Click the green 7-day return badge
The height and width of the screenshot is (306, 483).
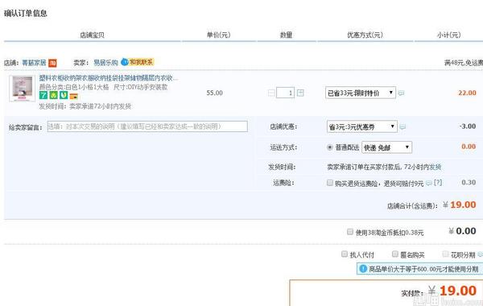tap(43, 95)
